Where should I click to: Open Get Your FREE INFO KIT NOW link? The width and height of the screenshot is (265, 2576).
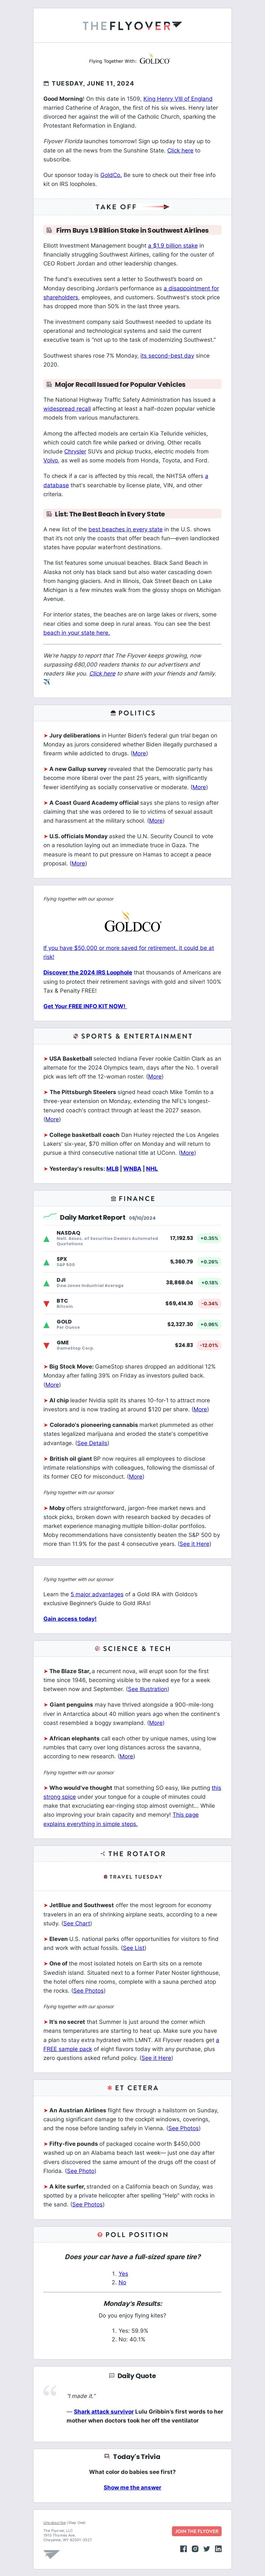coord(84,1006)
